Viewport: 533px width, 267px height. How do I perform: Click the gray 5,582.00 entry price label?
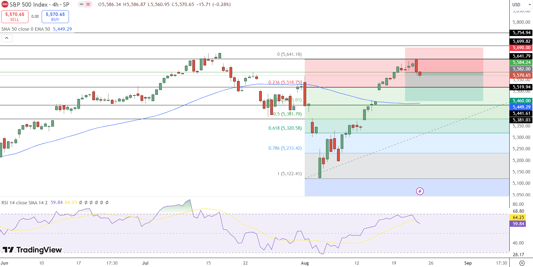tap(521, 69)
